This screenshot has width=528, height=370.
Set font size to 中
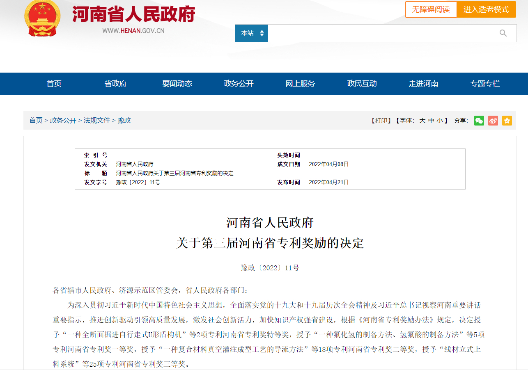coord(431,121)
